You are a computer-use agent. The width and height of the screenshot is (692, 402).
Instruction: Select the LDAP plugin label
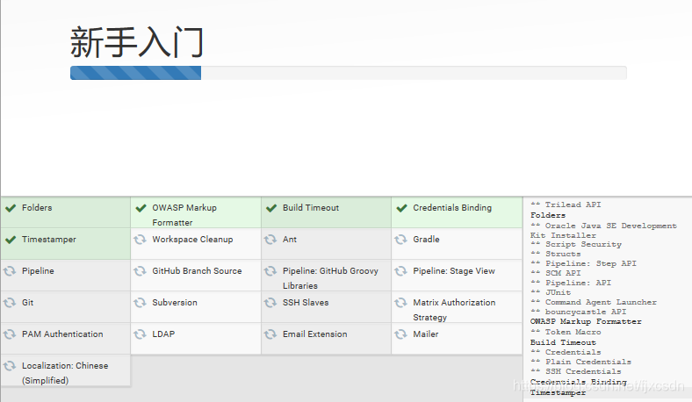[163, 334]
